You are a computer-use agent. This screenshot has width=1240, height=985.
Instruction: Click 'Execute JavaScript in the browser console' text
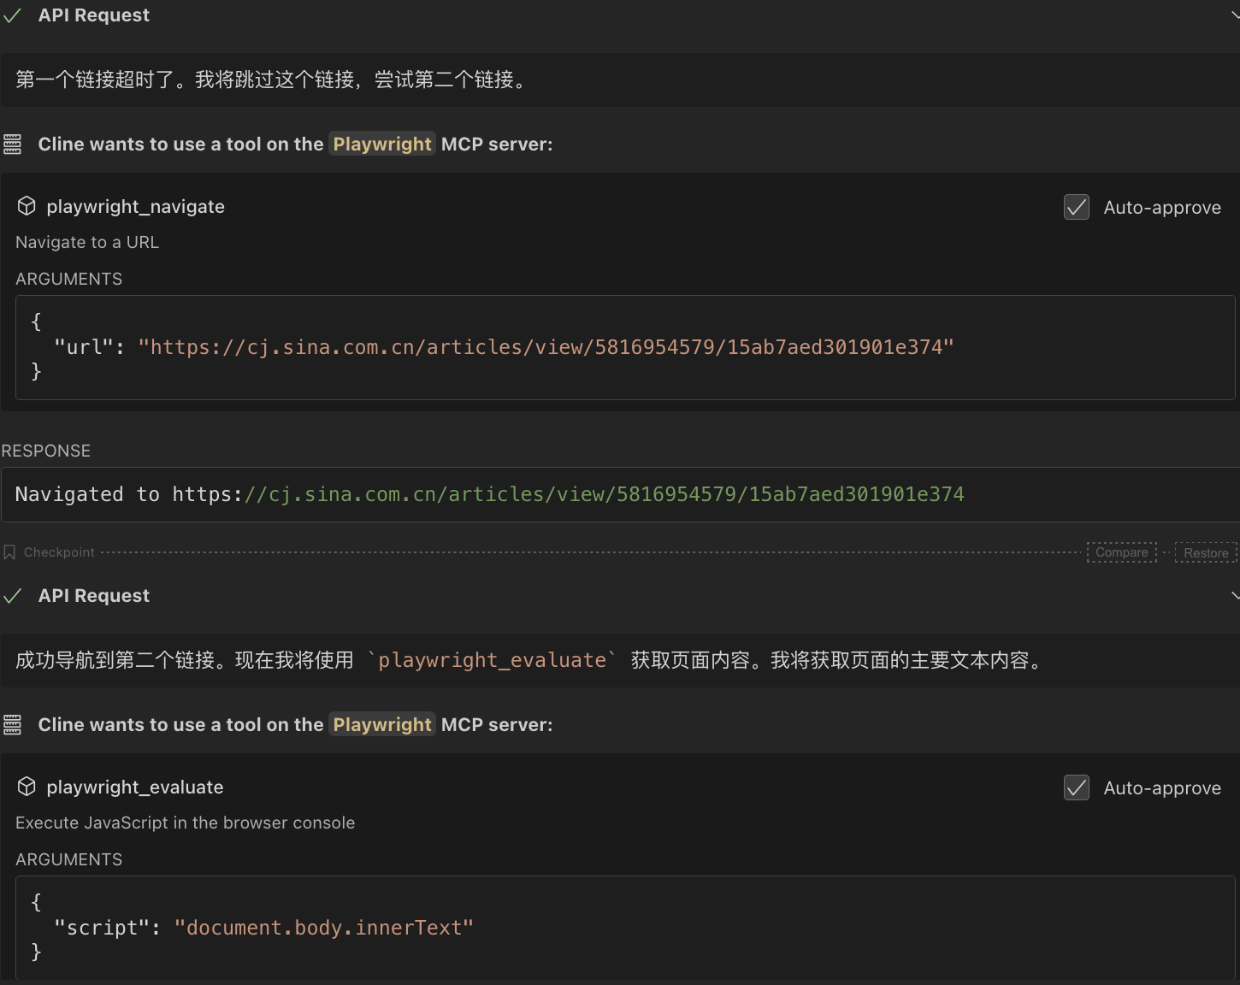(x=185, y=823)
